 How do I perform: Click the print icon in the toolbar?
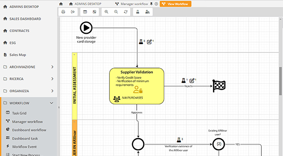tap(63, 12)
